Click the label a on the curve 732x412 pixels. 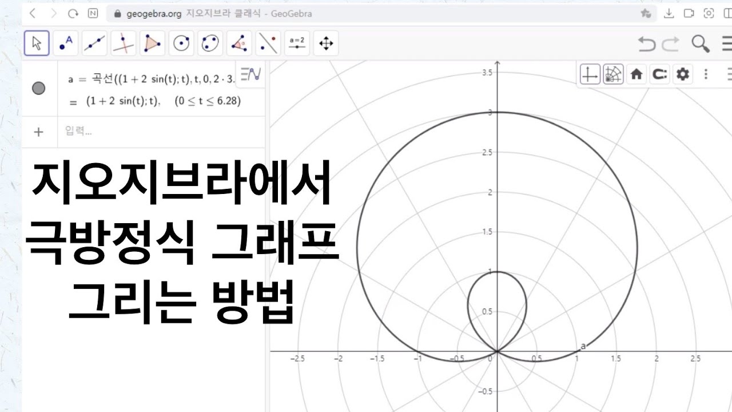point(583,346)
